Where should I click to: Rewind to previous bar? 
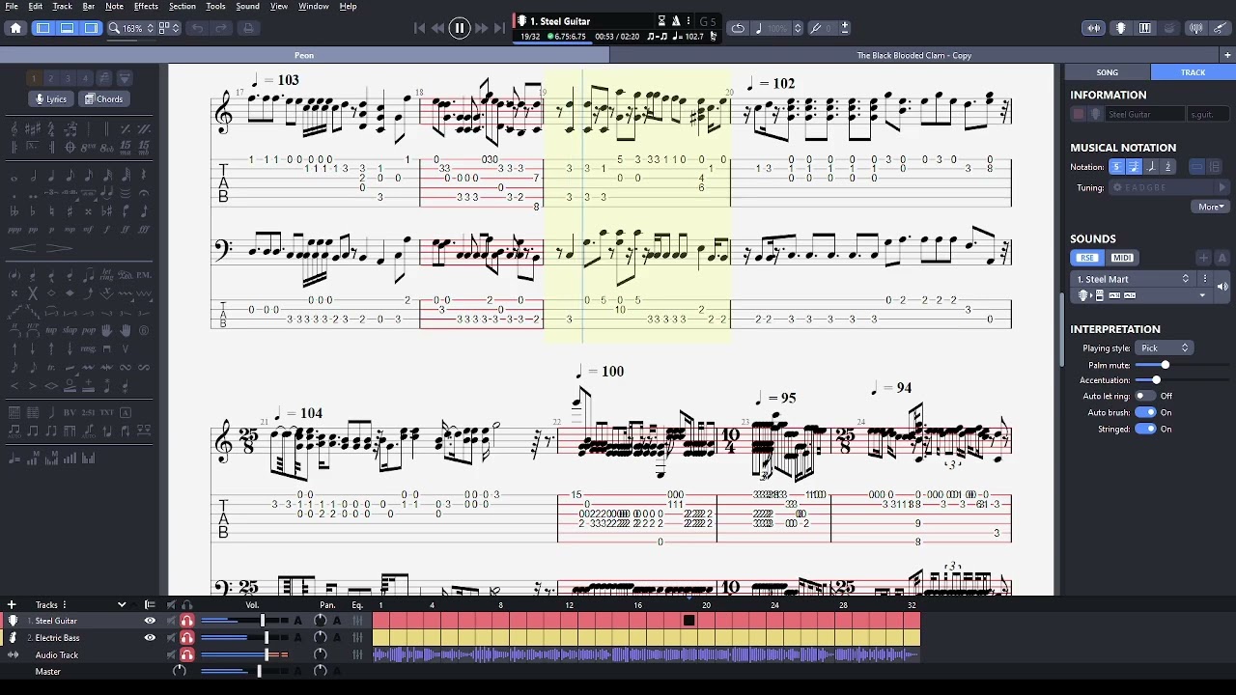pyautogui.click(x=437, y=28)
